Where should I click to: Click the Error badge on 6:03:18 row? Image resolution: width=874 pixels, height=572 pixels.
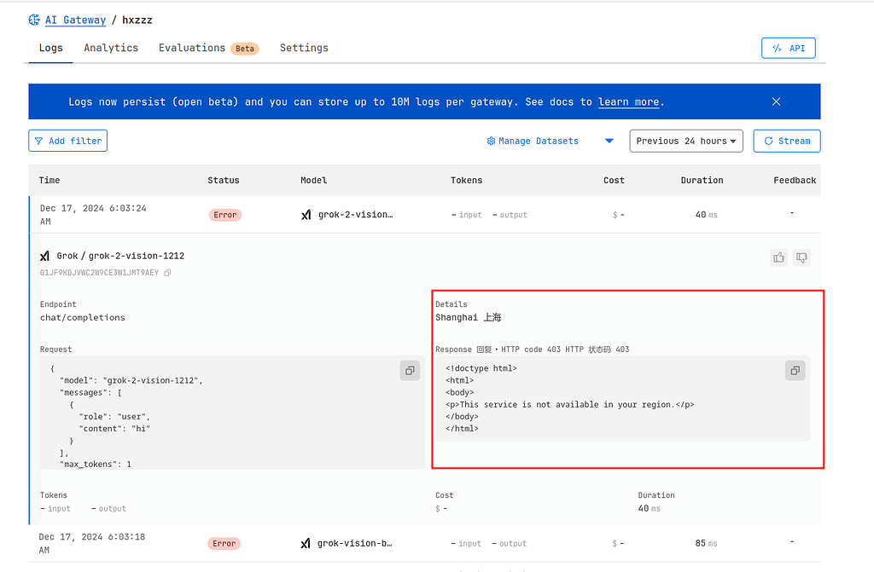pos(224,544)
